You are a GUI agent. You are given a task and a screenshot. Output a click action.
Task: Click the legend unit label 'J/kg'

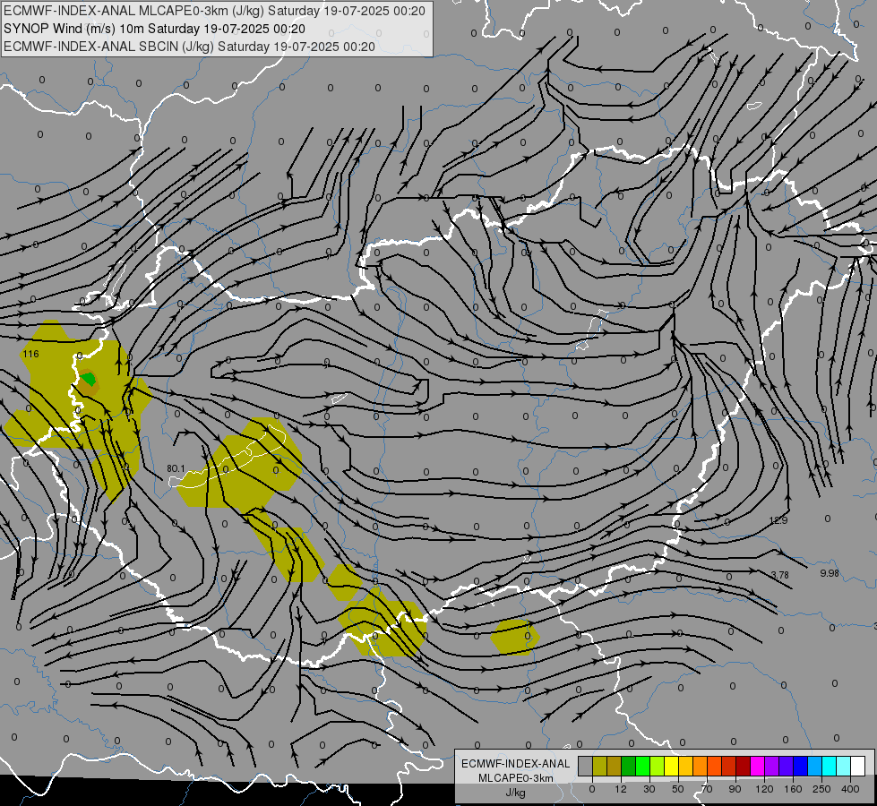(516, 793)
